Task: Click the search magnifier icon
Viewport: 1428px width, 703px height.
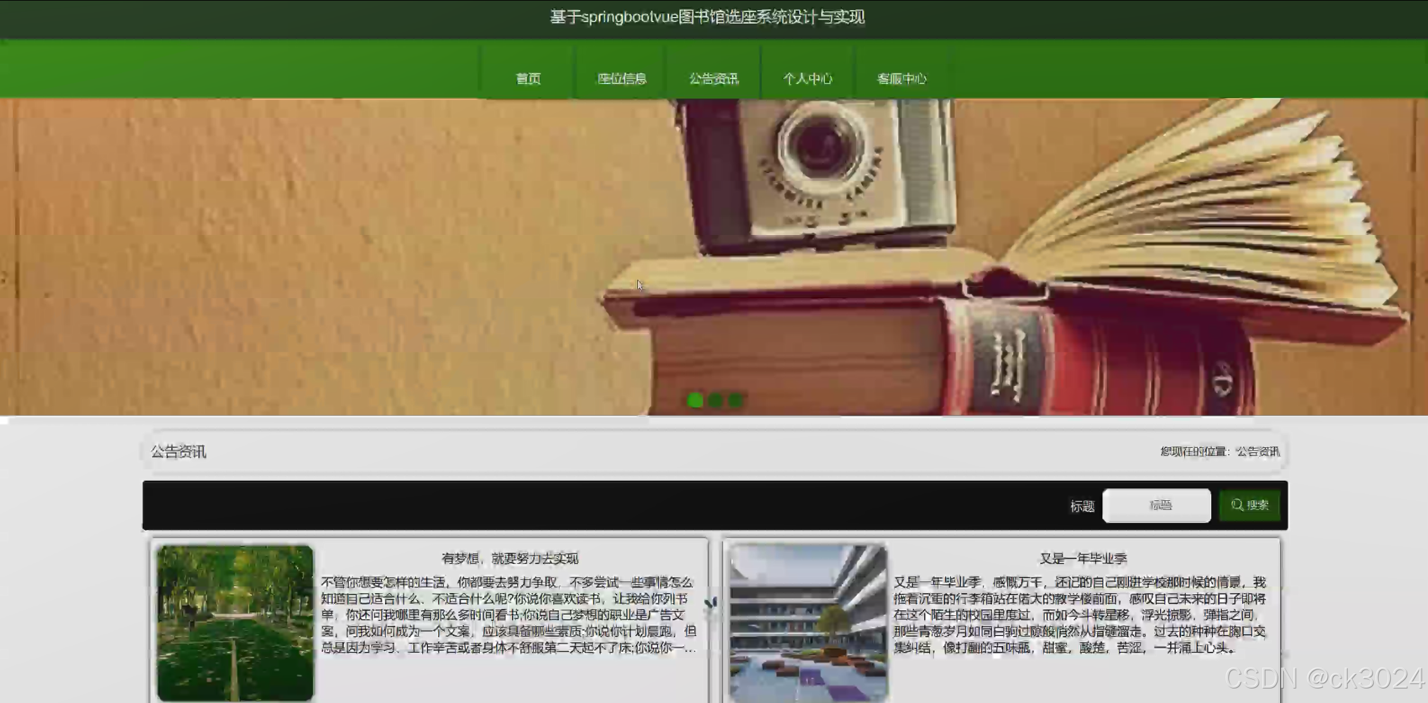Action: pos(1237,505)
